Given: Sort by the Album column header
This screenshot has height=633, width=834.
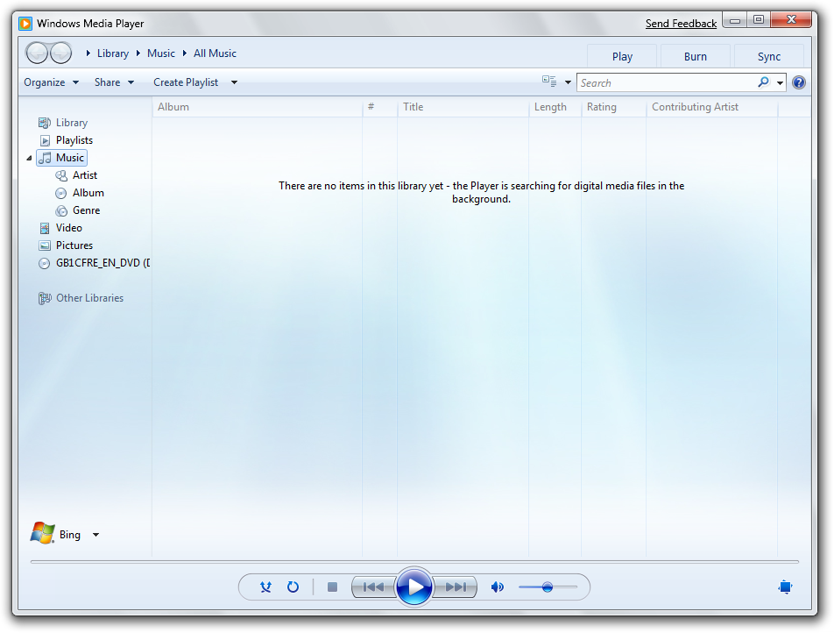Looking at the screenshot, I should 258,107.
